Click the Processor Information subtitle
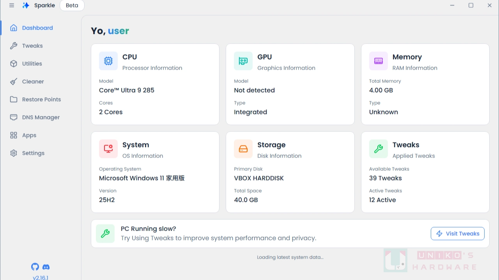The width and height of the screenshot is (499, 280). tap(152, 68)
